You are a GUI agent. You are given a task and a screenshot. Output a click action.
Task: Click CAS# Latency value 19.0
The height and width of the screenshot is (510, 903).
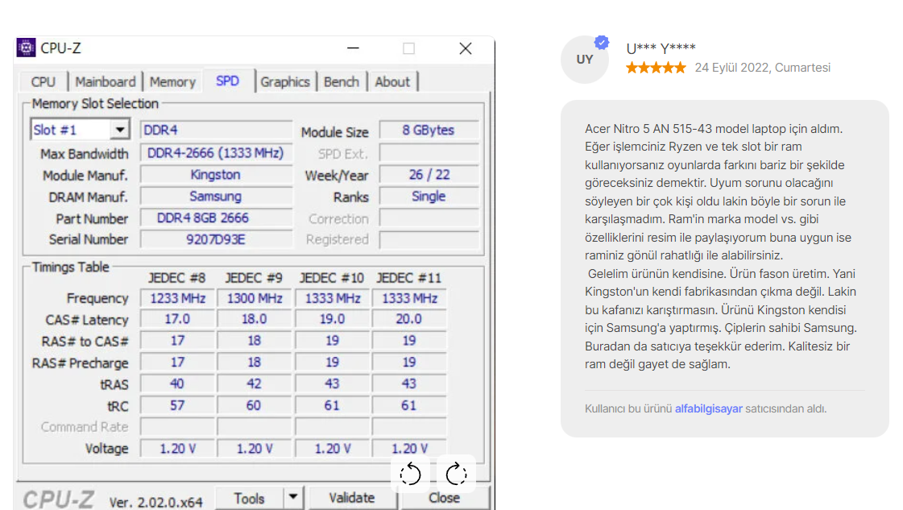point(333,319)
